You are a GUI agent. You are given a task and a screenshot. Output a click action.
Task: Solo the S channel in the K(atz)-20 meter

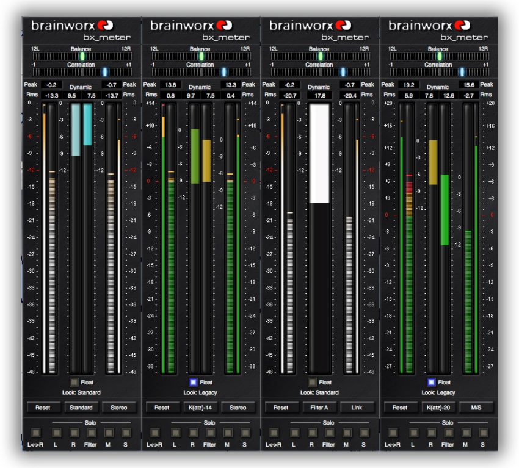[x=485, y=432]
